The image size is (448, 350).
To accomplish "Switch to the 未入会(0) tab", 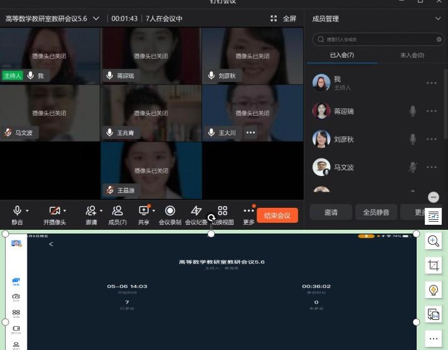I will click(x=412, y=55).
